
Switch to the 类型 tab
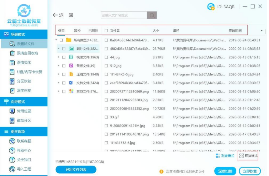[x=61, y=31]
